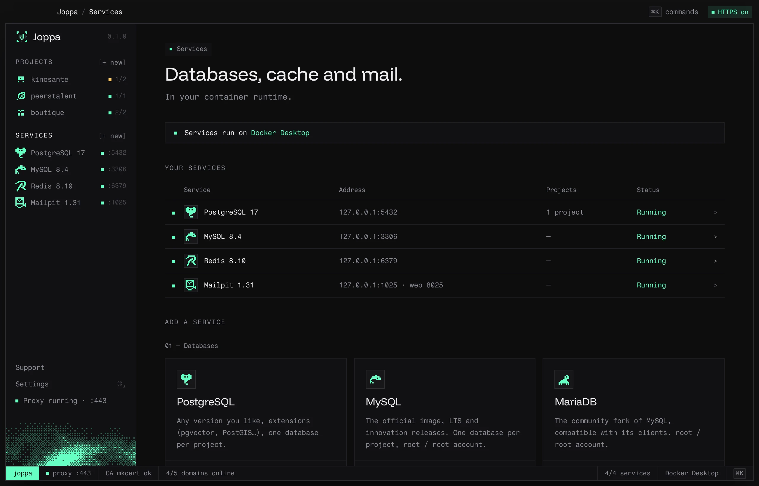Screen dimensions: 759x486
Task: Open the peerstalent project
Action: click(x=71, y=96)
